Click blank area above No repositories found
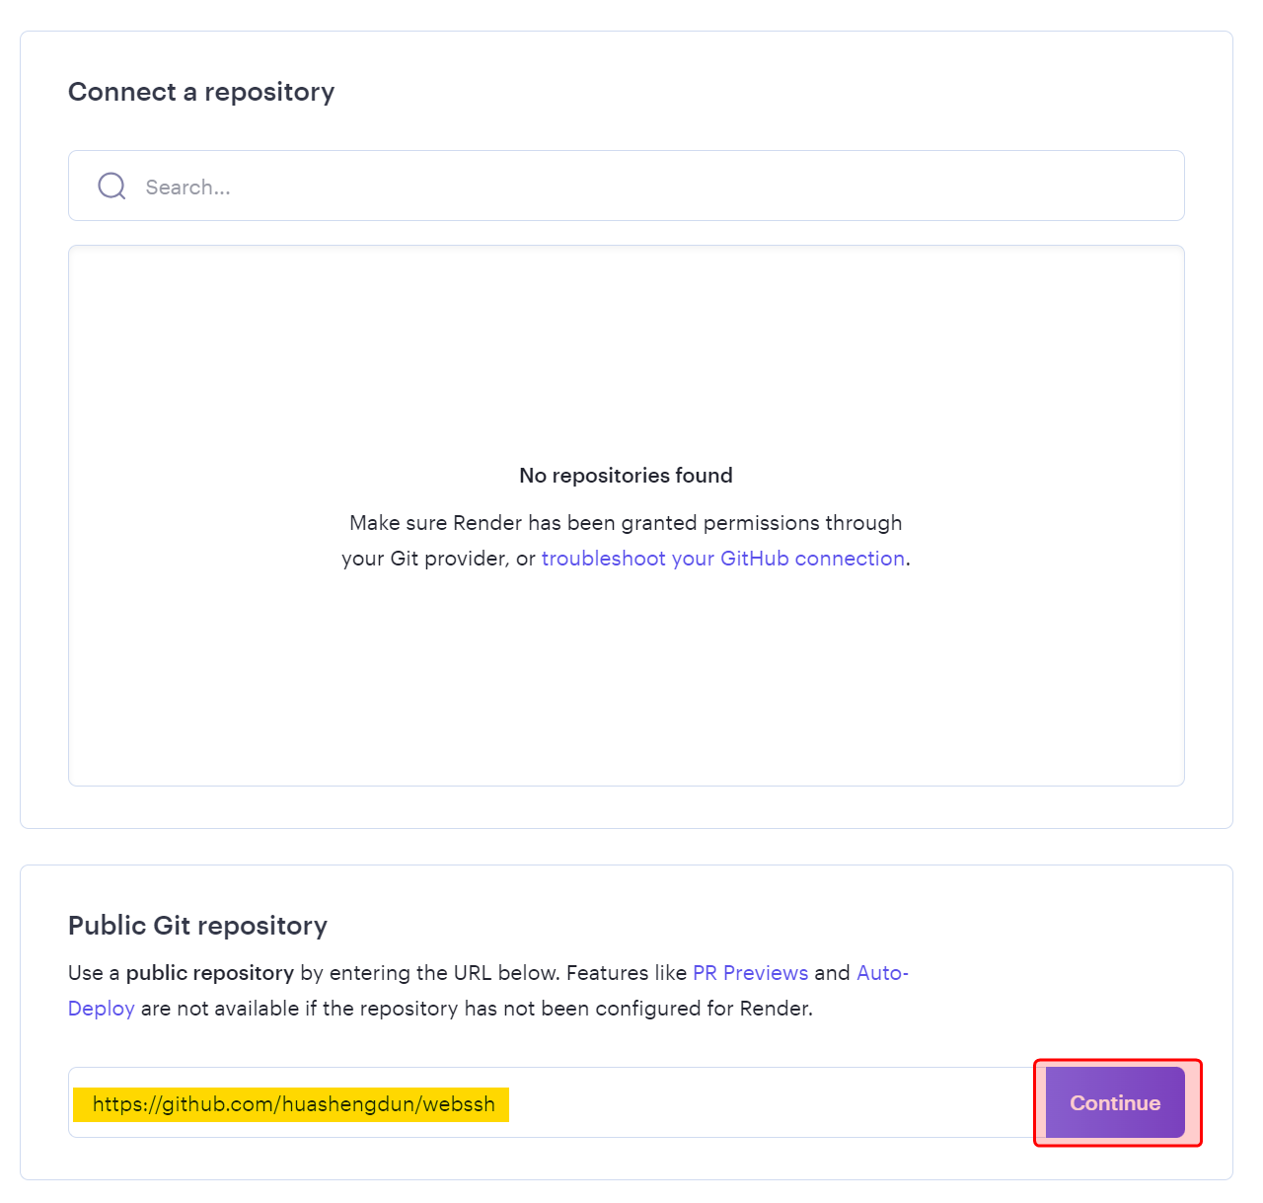The image size is (1263, 1203). click(x=626, y=355)
